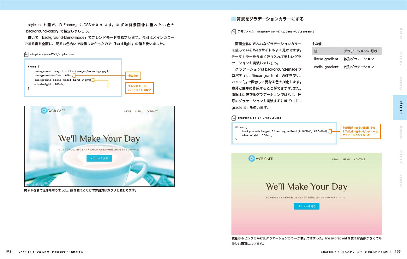The image size is (407, 259).
Task: Select the chapter3 side tab
Action: click(401, 83)
